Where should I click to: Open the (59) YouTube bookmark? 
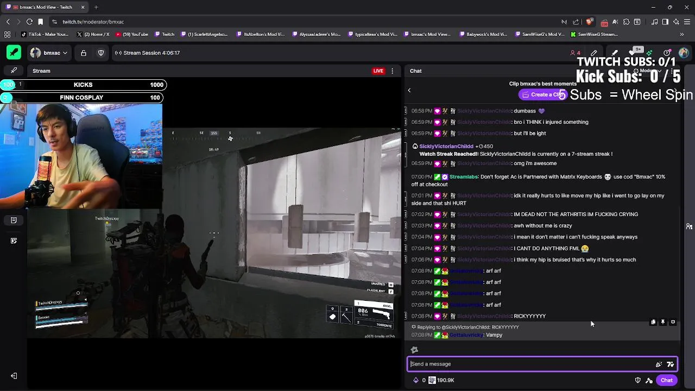tap(131, 34)
